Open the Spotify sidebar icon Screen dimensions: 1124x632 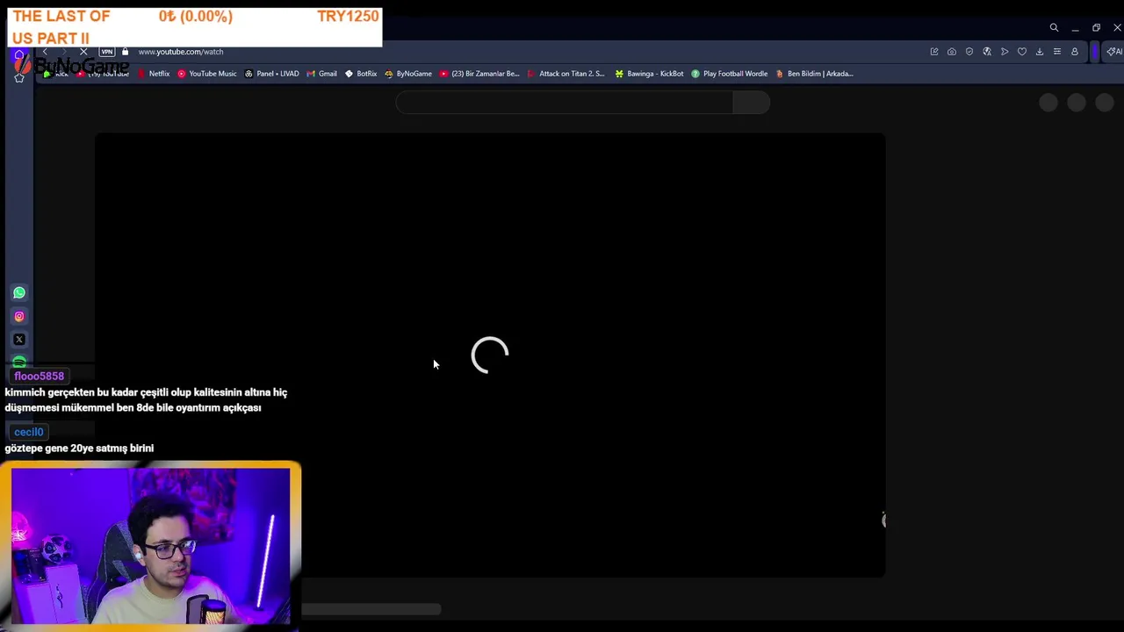[x=19, y=362]
